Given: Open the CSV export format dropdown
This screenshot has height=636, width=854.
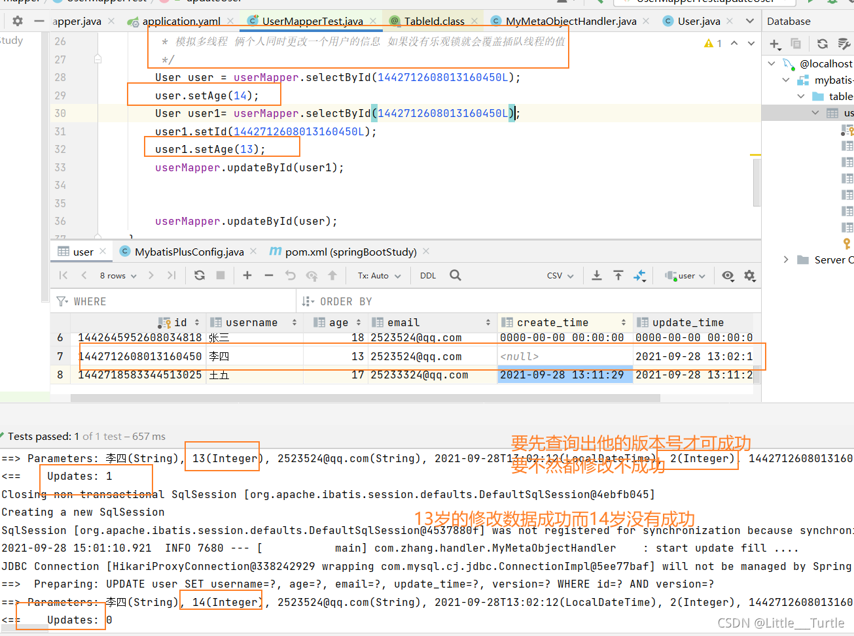Looking at the screenshot, I should (560, 275).
